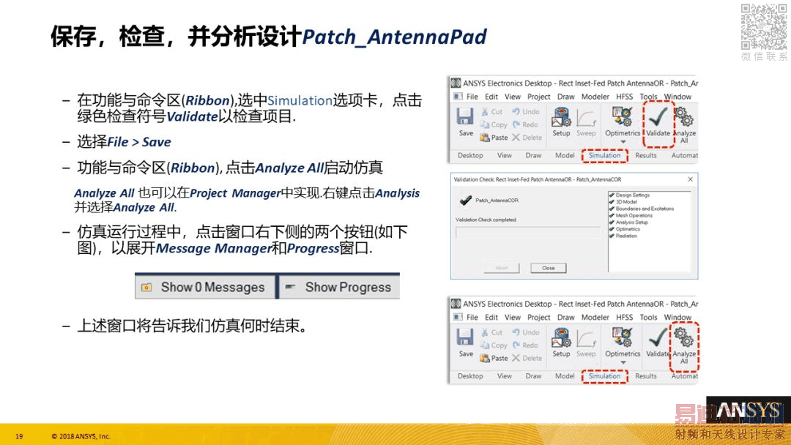The image size is (791, 445).
Task: Click Patch_AntennaCOR checkmark in Validation dialog
Action: pos(465,200)
